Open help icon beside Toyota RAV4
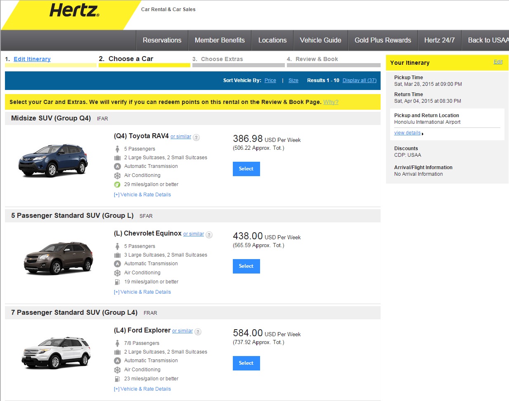Screen dimensions: 509x401 196,137
